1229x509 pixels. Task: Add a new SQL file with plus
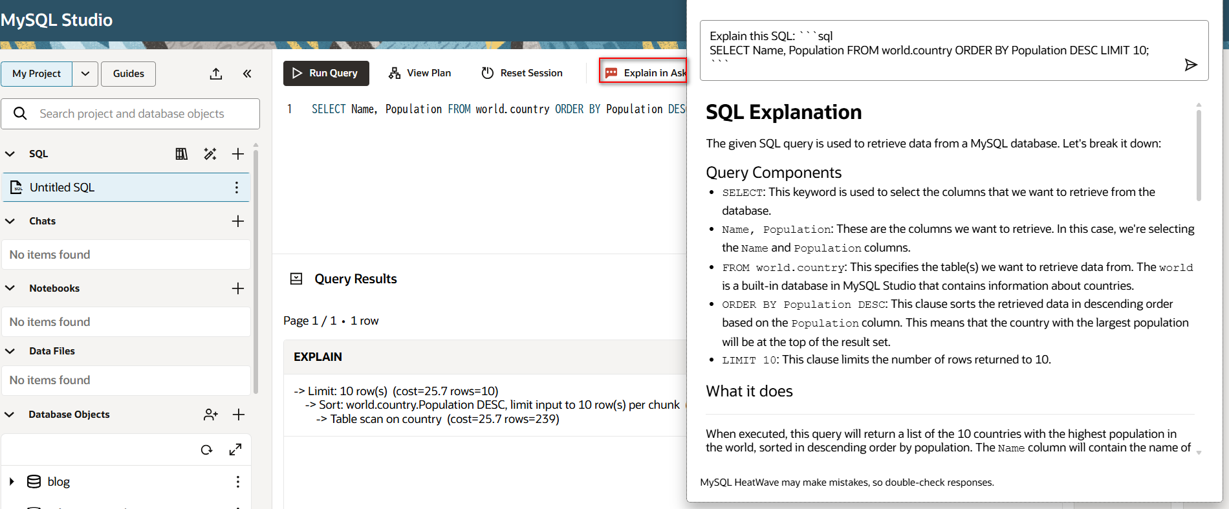click(238, 154)
